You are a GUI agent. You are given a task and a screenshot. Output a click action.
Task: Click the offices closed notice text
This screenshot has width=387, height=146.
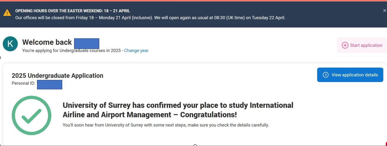[x=150, y=18]
